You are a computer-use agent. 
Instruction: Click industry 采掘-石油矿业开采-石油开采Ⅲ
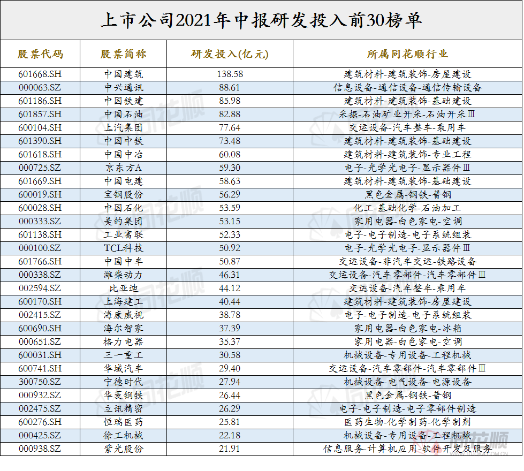407,115
